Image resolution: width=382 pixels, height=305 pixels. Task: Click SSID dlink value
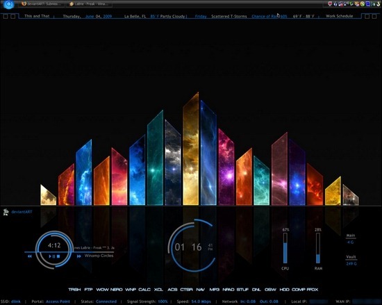[15, 302]
